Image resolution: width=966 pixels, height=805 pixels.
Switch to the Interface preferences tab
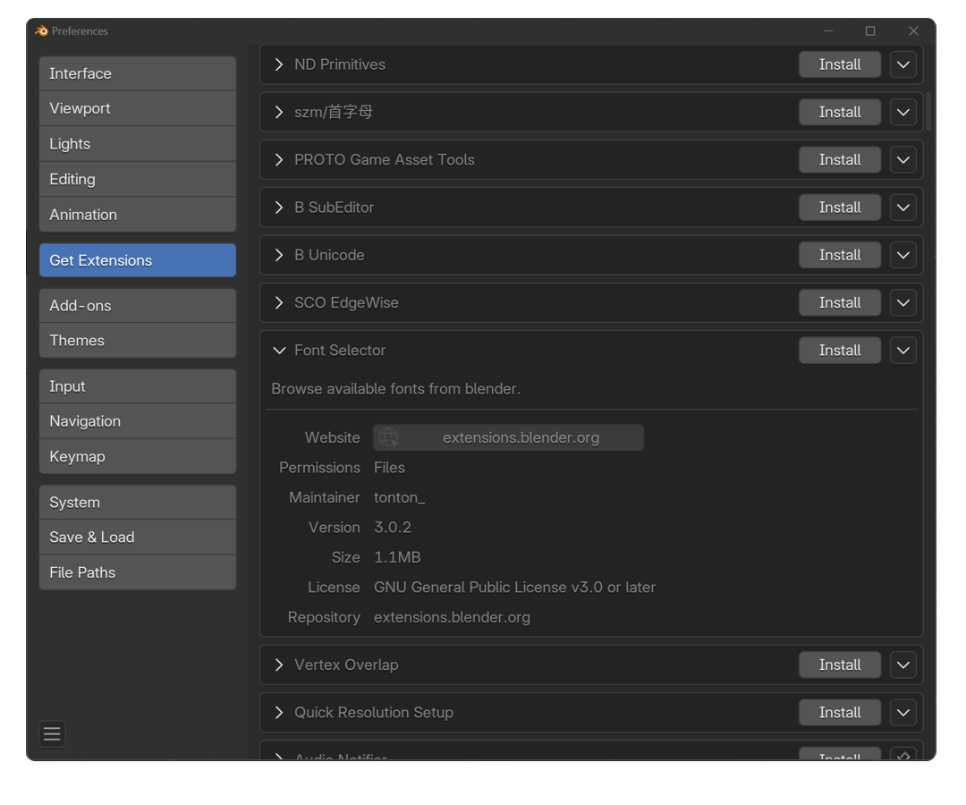pyautogui.click(x=138, y=74)
